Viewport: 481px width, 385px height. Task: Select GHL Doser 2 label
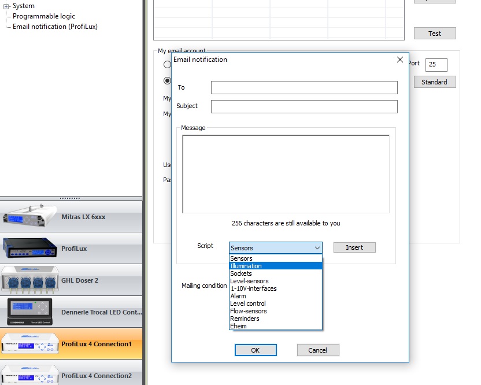click(80, 280)
